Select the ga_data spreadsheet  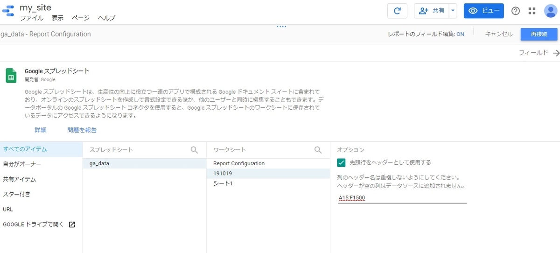[145, 163]
